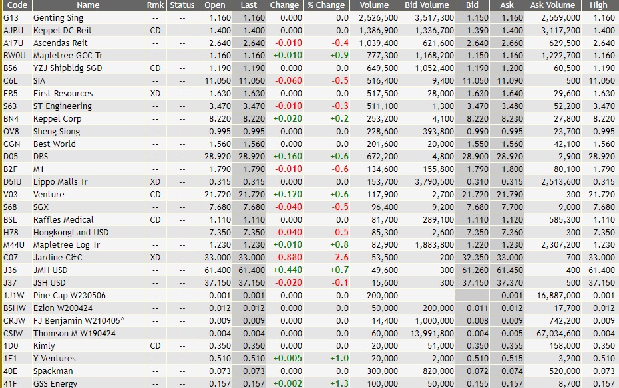Viewport: 619px width, 388px height.
Task: Click the Bid column header
Action: pyautogui.click(x=472, y=5)
